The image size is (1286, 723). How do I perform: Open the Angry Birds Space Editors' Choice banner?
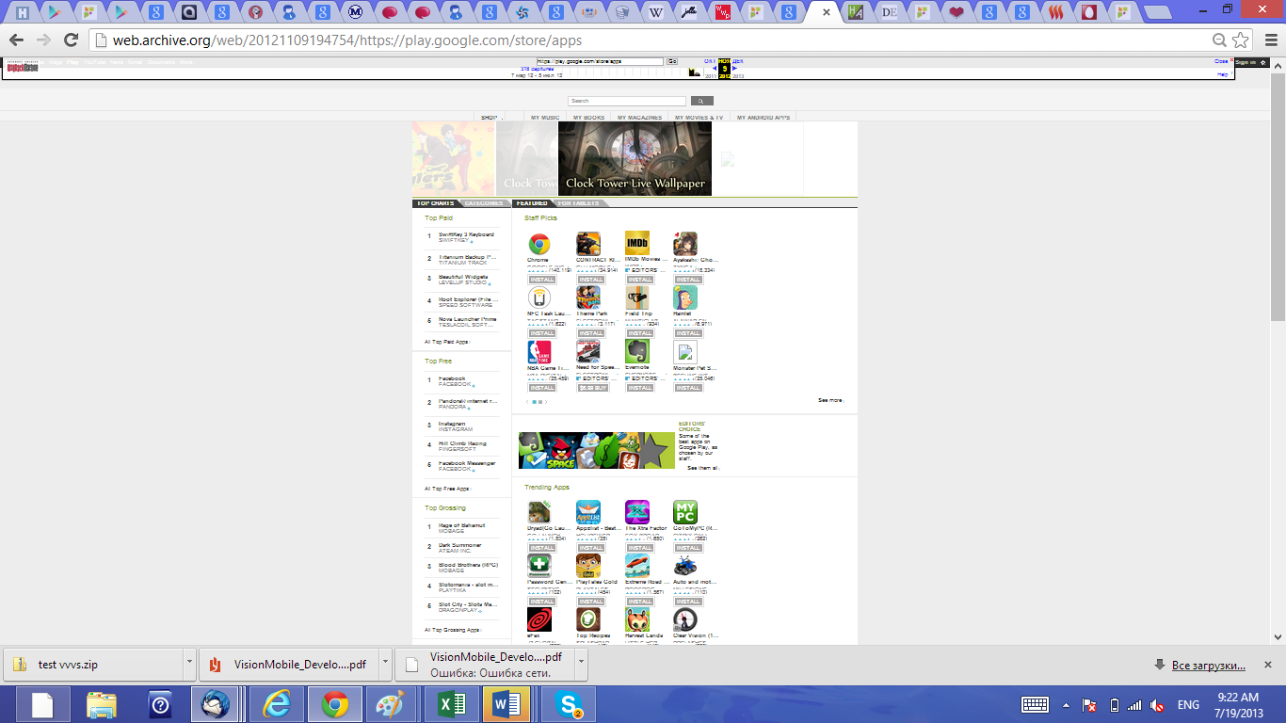point(597,451)
